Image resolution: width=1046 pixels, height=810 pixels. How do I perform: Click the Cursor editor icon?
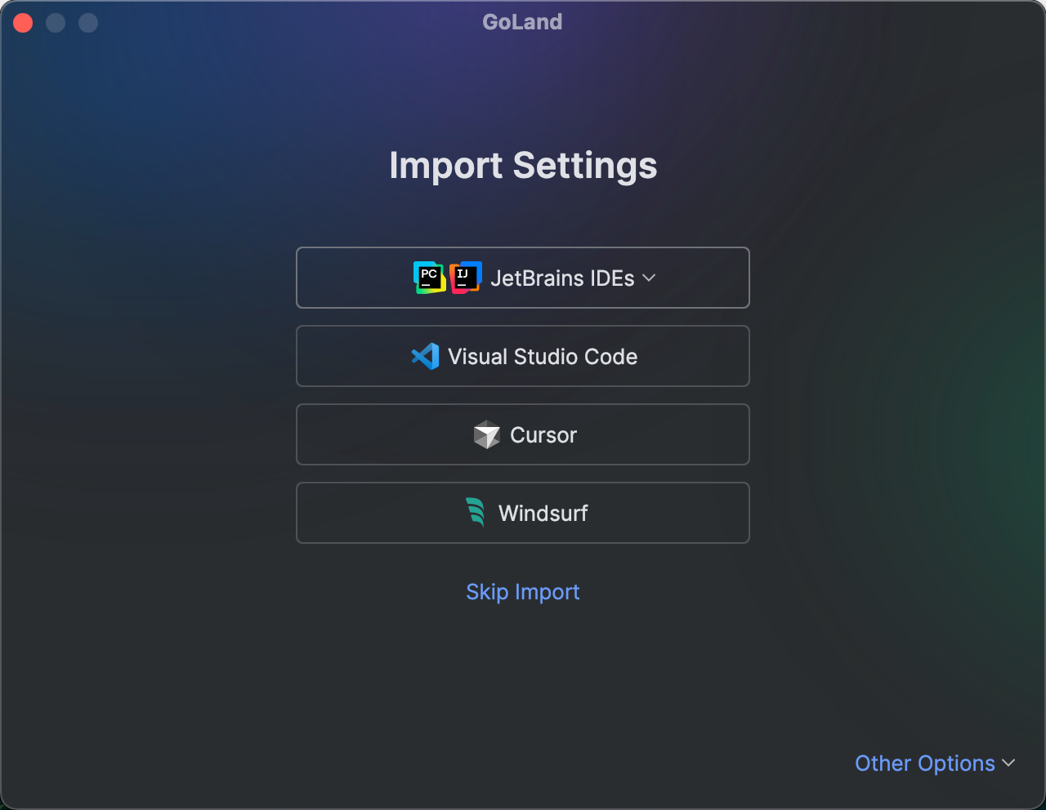(485, 434)
